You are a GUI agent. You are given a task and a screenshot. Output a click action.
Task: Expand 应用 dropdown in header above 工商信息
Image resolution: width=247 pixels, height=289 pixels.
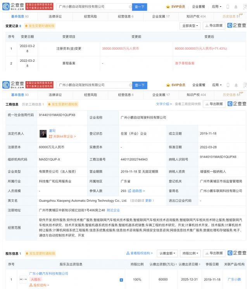217,85
